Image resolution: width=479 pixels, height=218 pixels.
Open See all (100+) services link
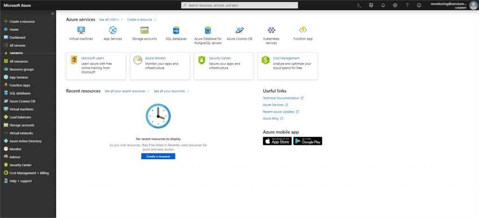109,20
